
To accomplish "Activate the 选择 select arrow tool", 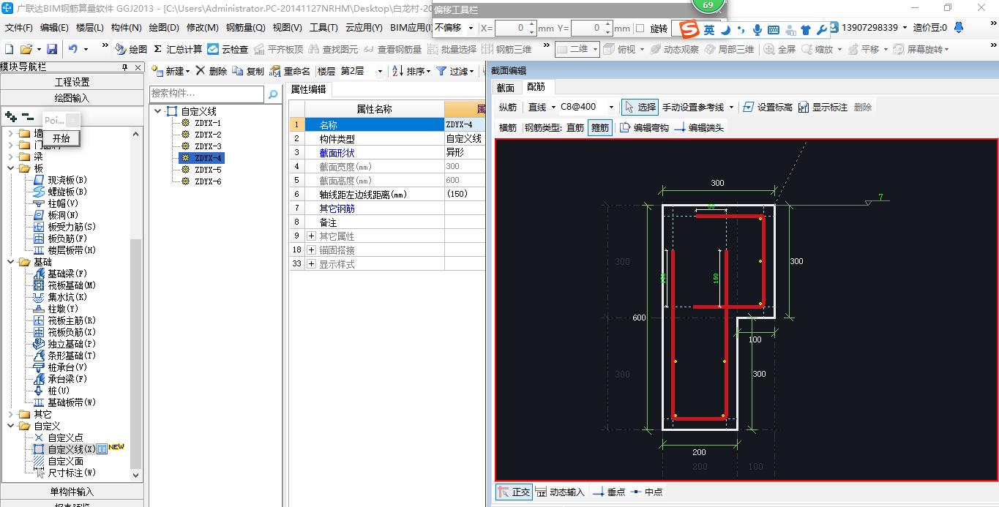I will [640, 107].
